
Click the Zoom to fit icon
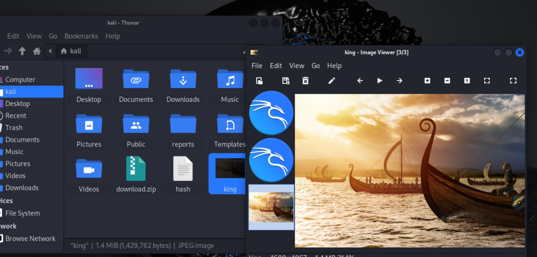click(x=487, y=81)
